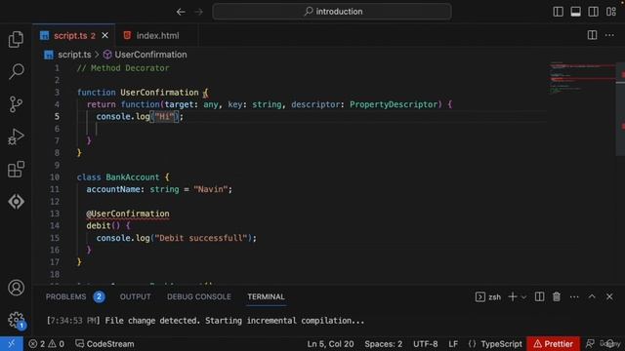The height and width of the screenshot is (351, 625).
Task: Close the script.ts tab
Action: click(x=104, y=35)
